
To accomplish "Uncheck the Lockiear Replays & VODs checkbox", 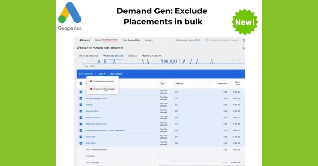I will pyautogui.click(x=81, y=98).
